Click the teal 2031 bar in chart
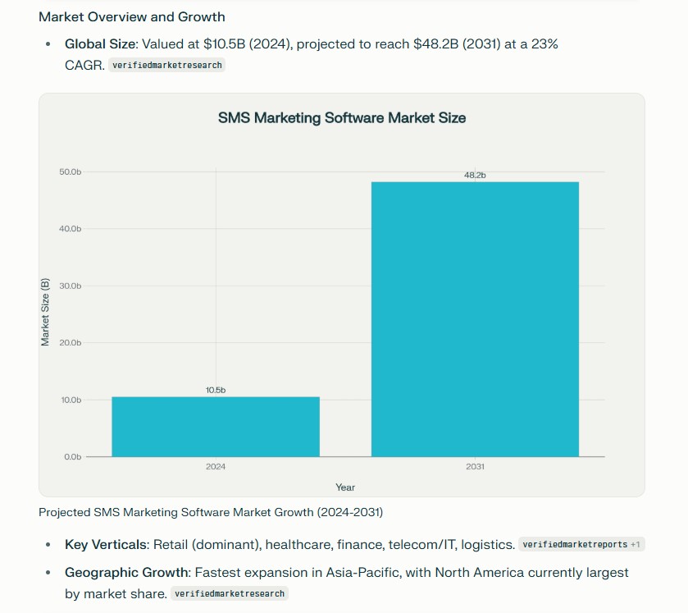The image size is (688, 613). coord(475,318)
